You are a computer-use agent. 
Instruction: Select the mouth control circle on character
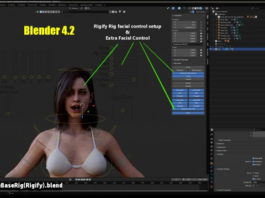(82, 106)
